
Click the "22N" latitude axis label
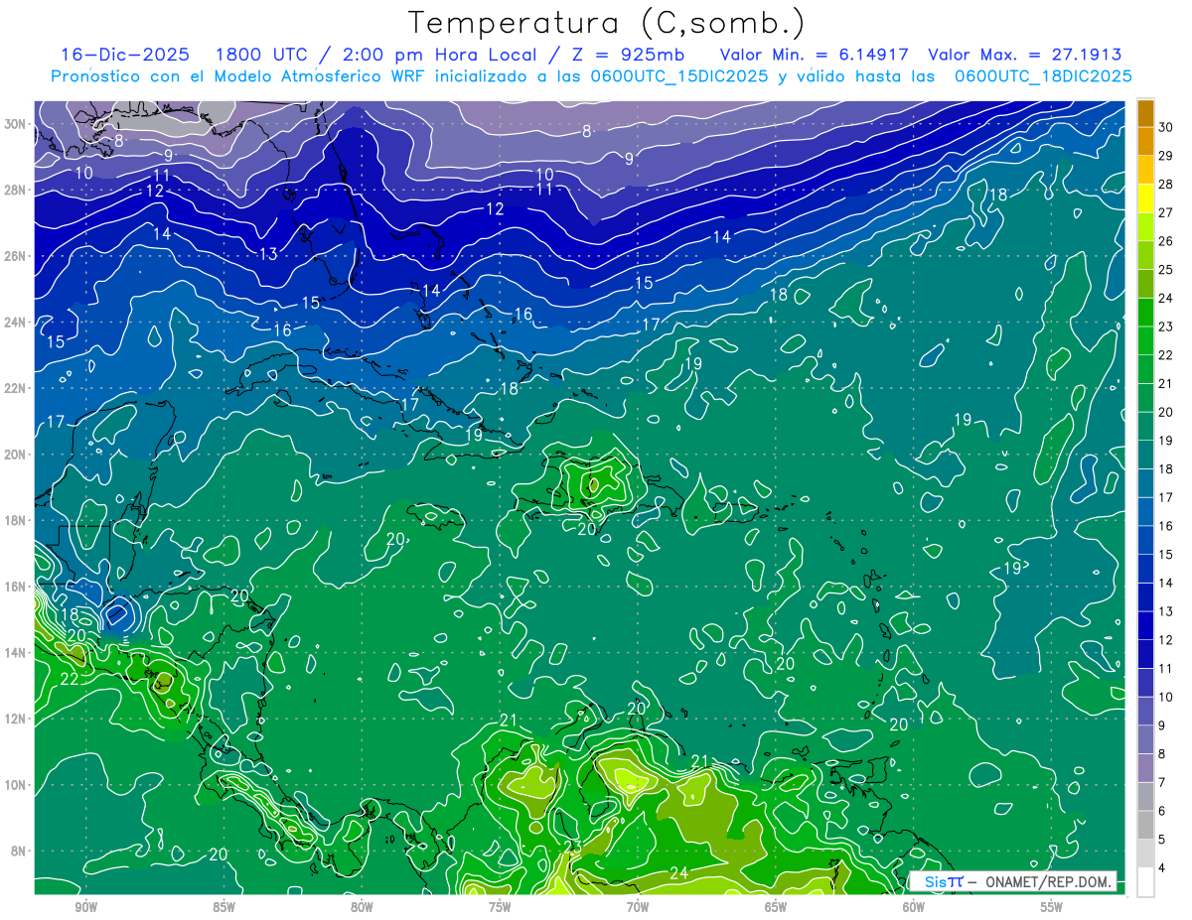(x=17, y=388)
